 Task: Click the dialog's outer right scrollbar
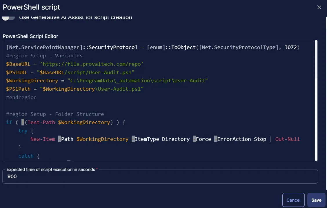click(326, 103)
